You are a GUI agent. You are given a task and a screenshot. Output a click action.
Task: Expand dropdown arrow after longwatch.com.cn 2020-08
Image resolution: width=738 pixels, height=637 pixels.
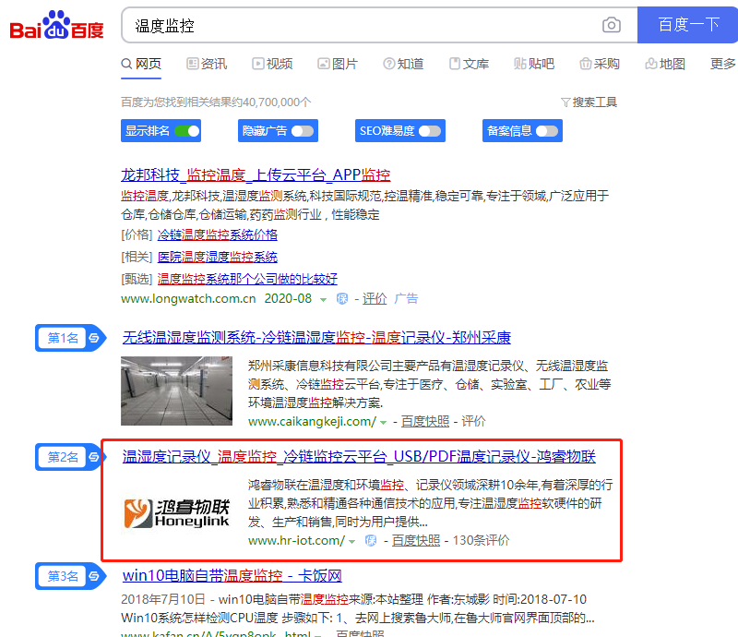point(324,300)
